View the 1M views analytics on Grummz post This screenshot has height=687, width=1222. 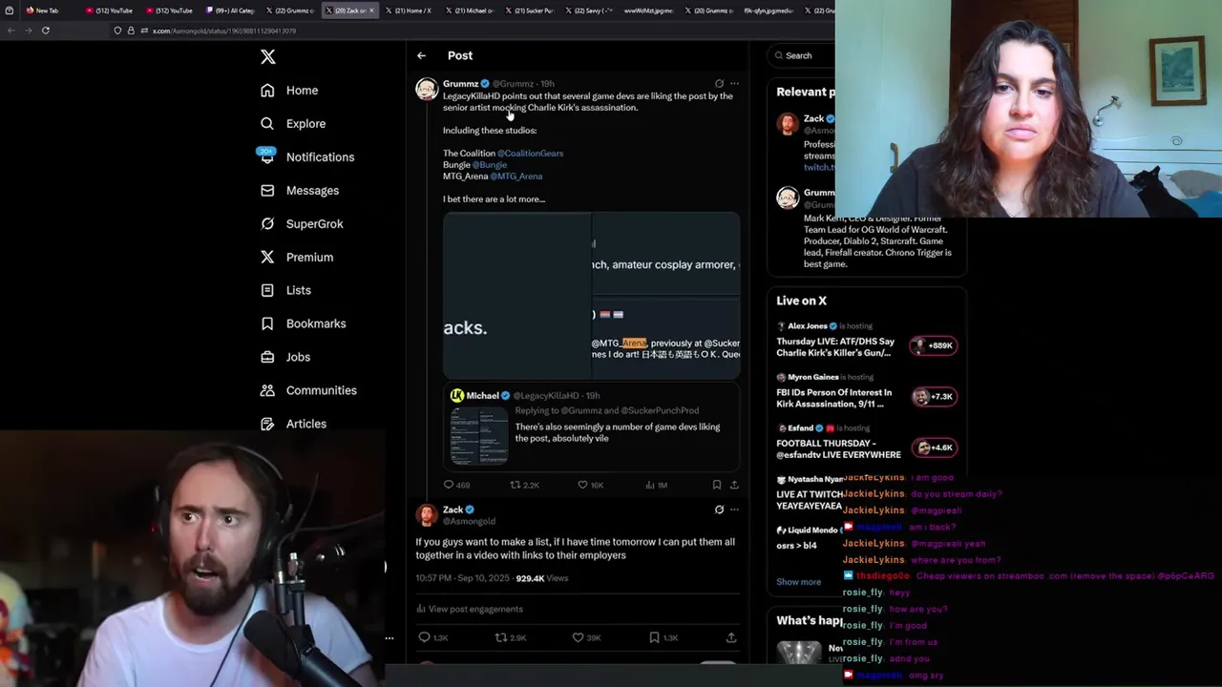tap(656, 485)
